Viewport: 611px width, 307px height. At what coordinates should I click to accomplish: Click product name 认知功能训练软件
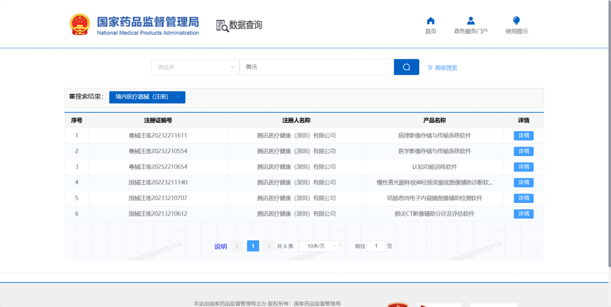point(434,167)
